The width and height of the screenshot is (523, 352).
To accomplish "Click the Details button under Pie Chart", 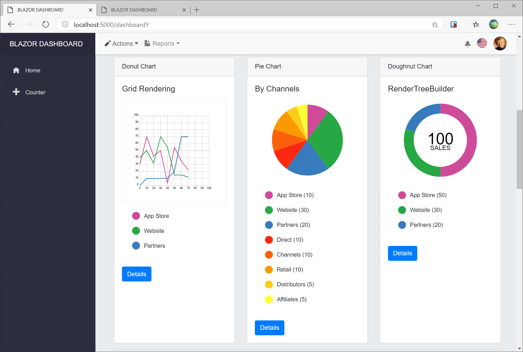I will coord(269,328).
